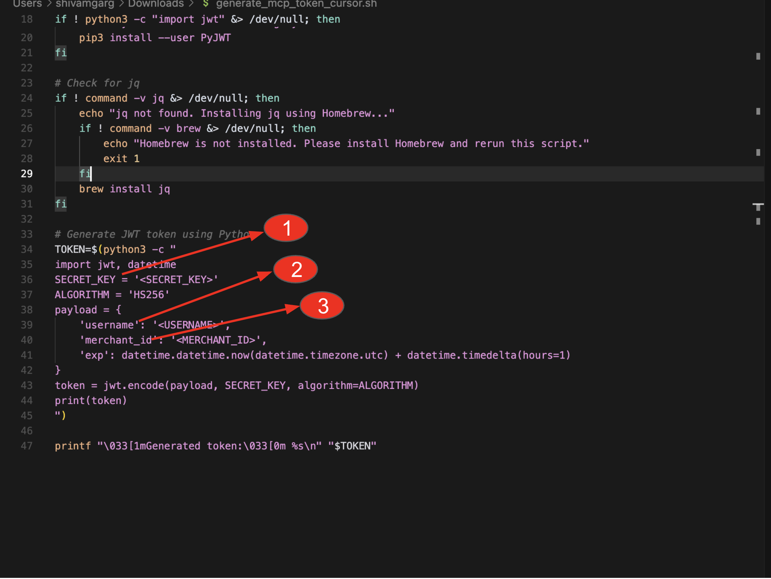The width and height of the screenshot is (771, 579).
Task: Click the red annotation marker numbered 2
Action: tap(296, 269)
